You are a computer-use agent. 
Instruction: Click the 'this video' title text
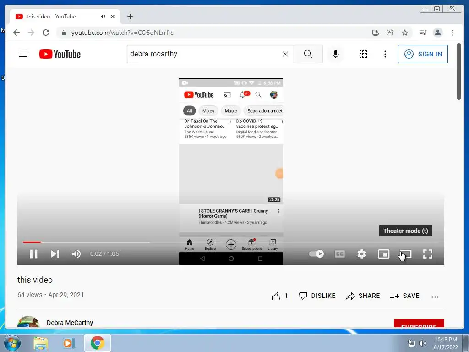[35, 280]
